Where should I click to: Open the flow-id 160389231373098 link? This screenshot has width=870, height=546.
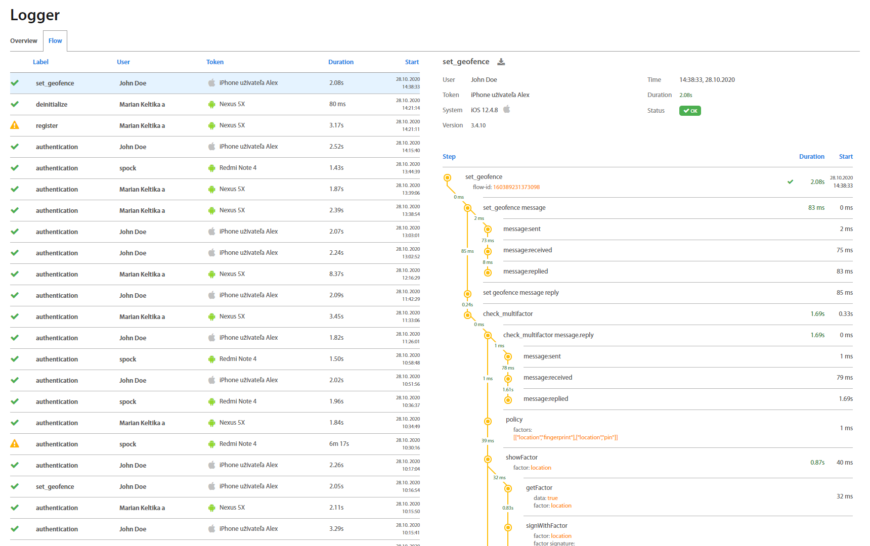[516, 187]
